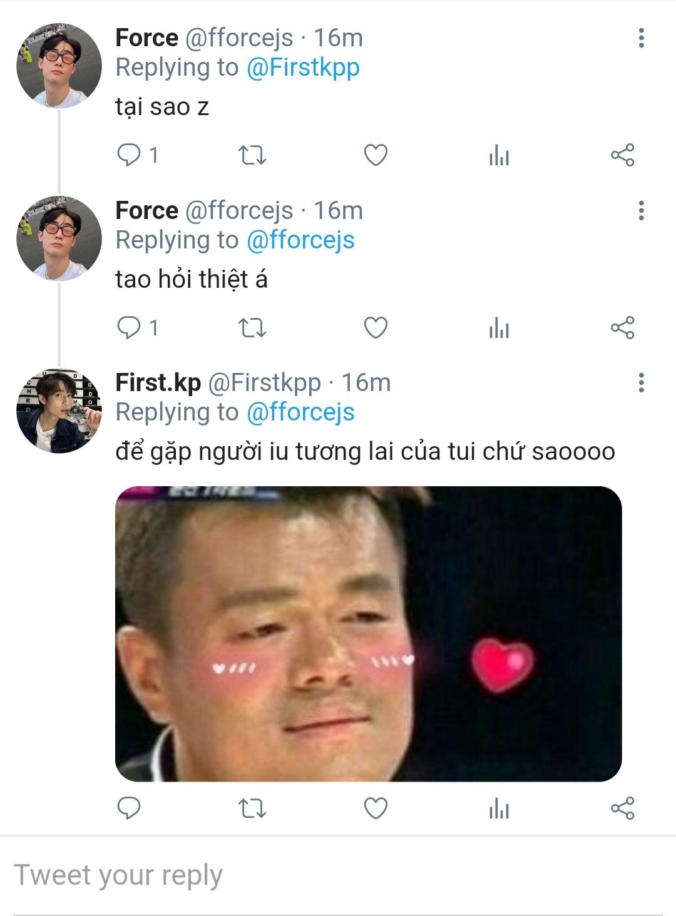Open the blushing face meme image
676x916 pixels.
pyautogui.click(x=368, y=634)
